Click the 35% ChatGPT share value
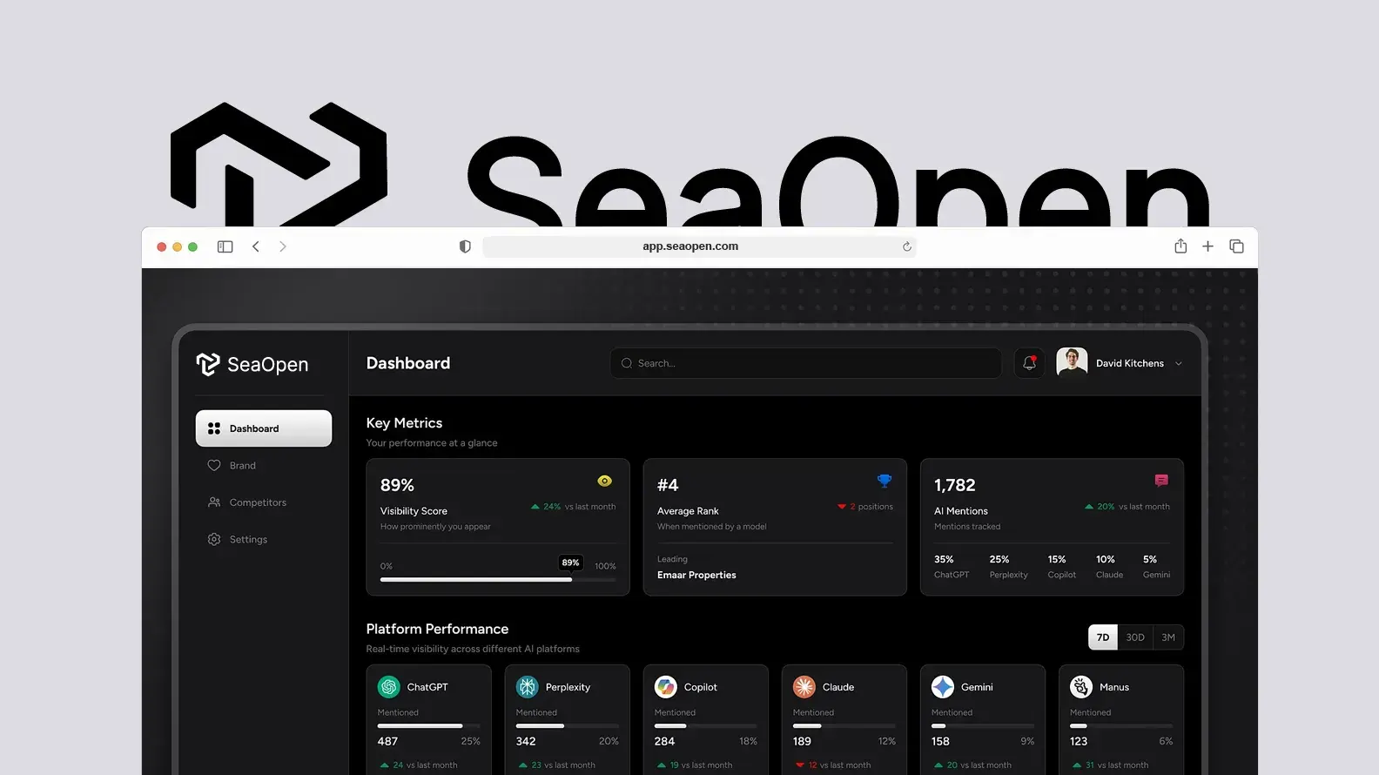 944,559
